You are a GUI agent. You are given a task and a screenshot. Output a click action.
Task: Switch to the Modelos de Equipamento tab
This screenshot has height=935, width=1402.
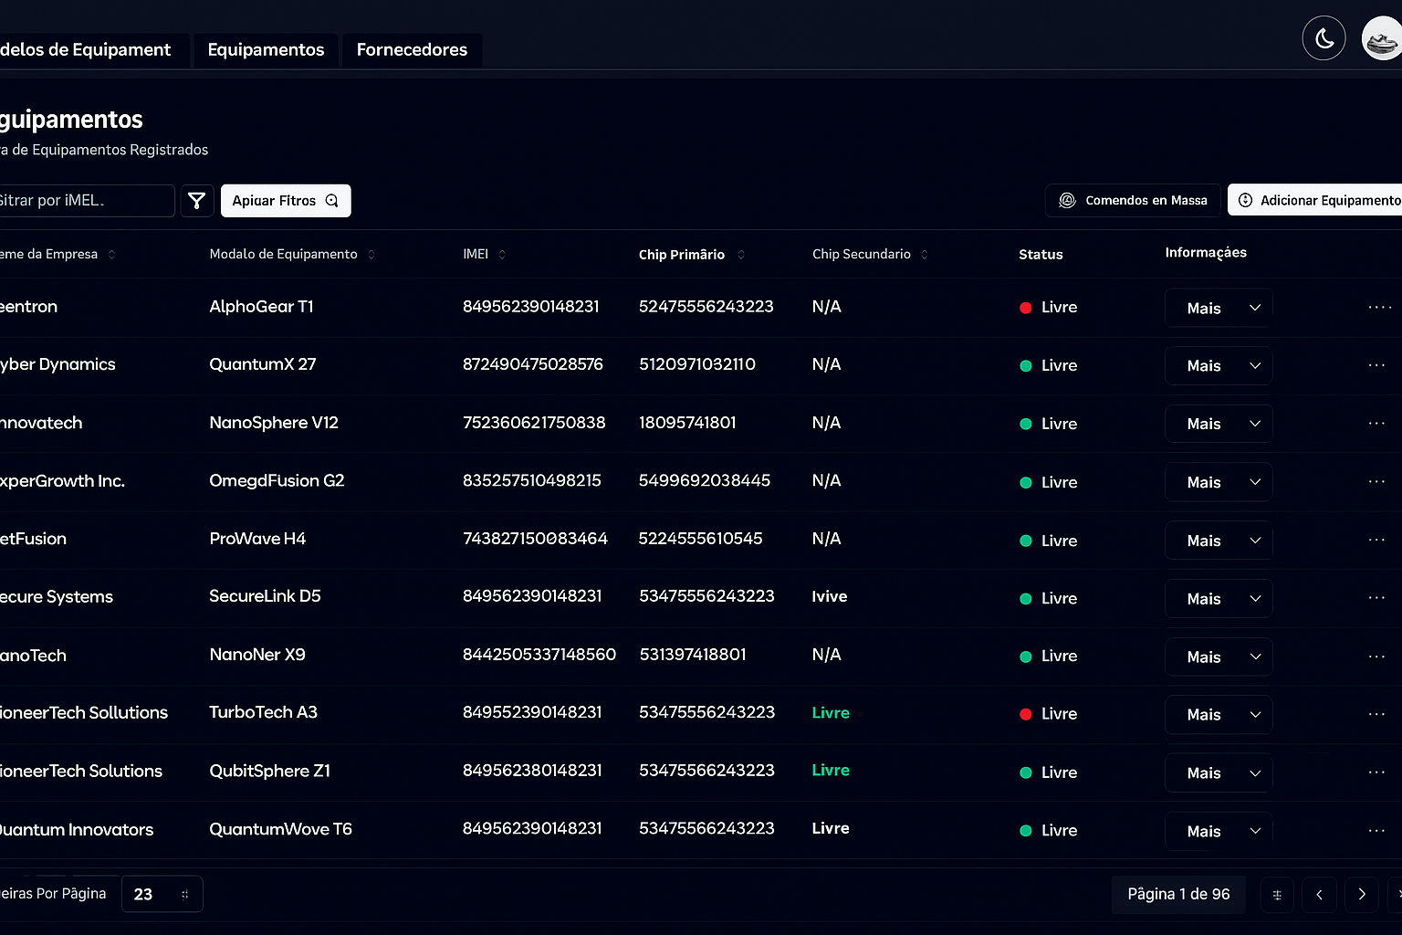click(x=85, y=50)
